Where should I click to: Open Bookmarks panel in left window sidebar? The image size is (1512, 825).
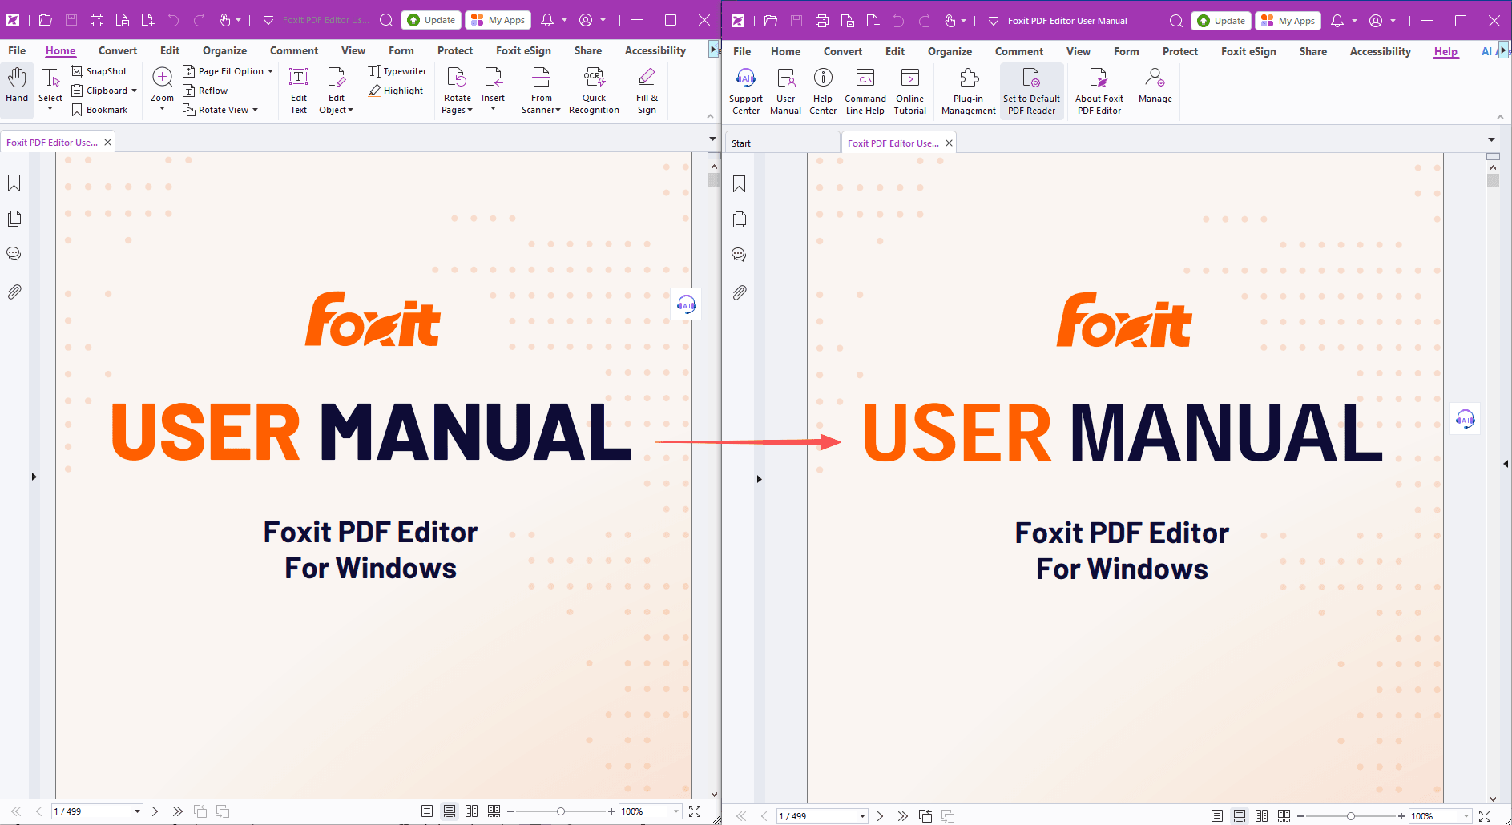pos(14,183)
